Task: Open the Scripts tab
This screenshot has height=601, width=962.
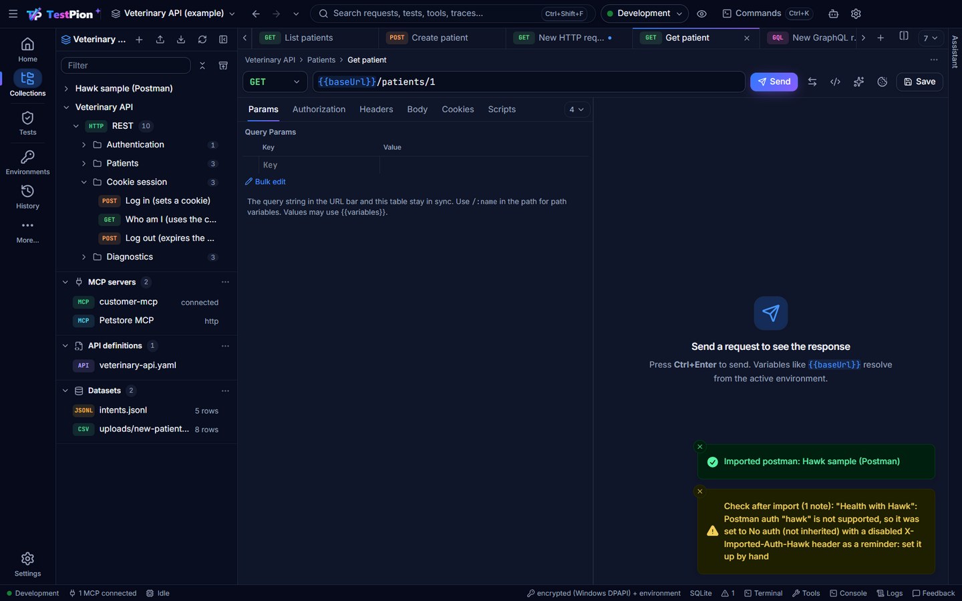Action: pos(502,110)
